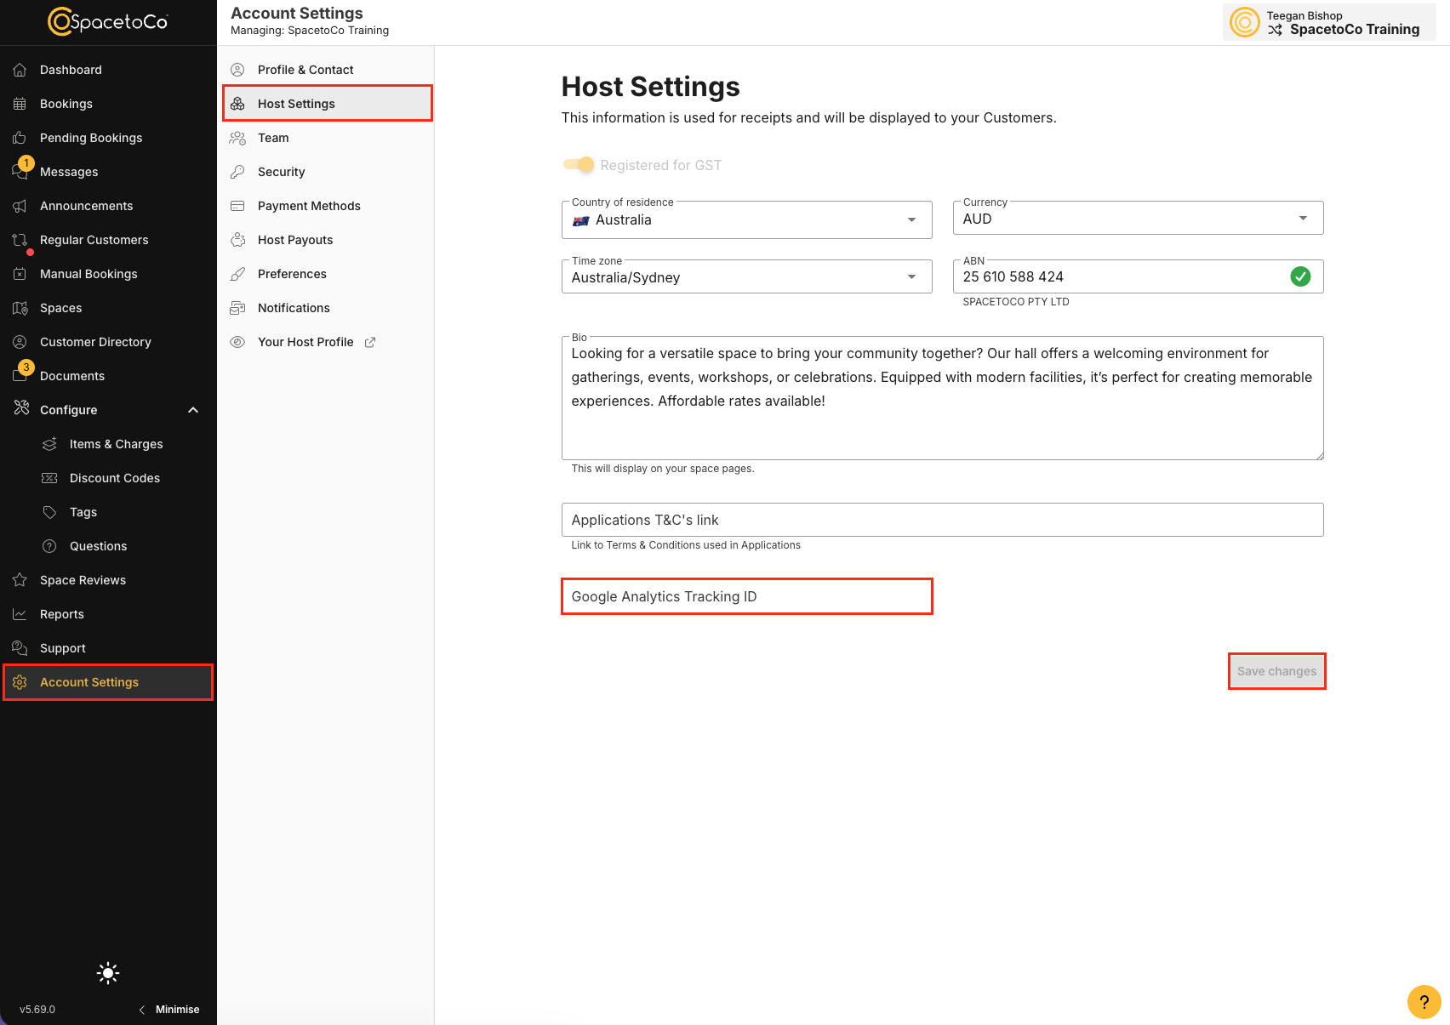Click the Google Analytics Tracking ID field
Image resolution: width=1450 pixels, height=1025 pixels.
coord(747,596)
